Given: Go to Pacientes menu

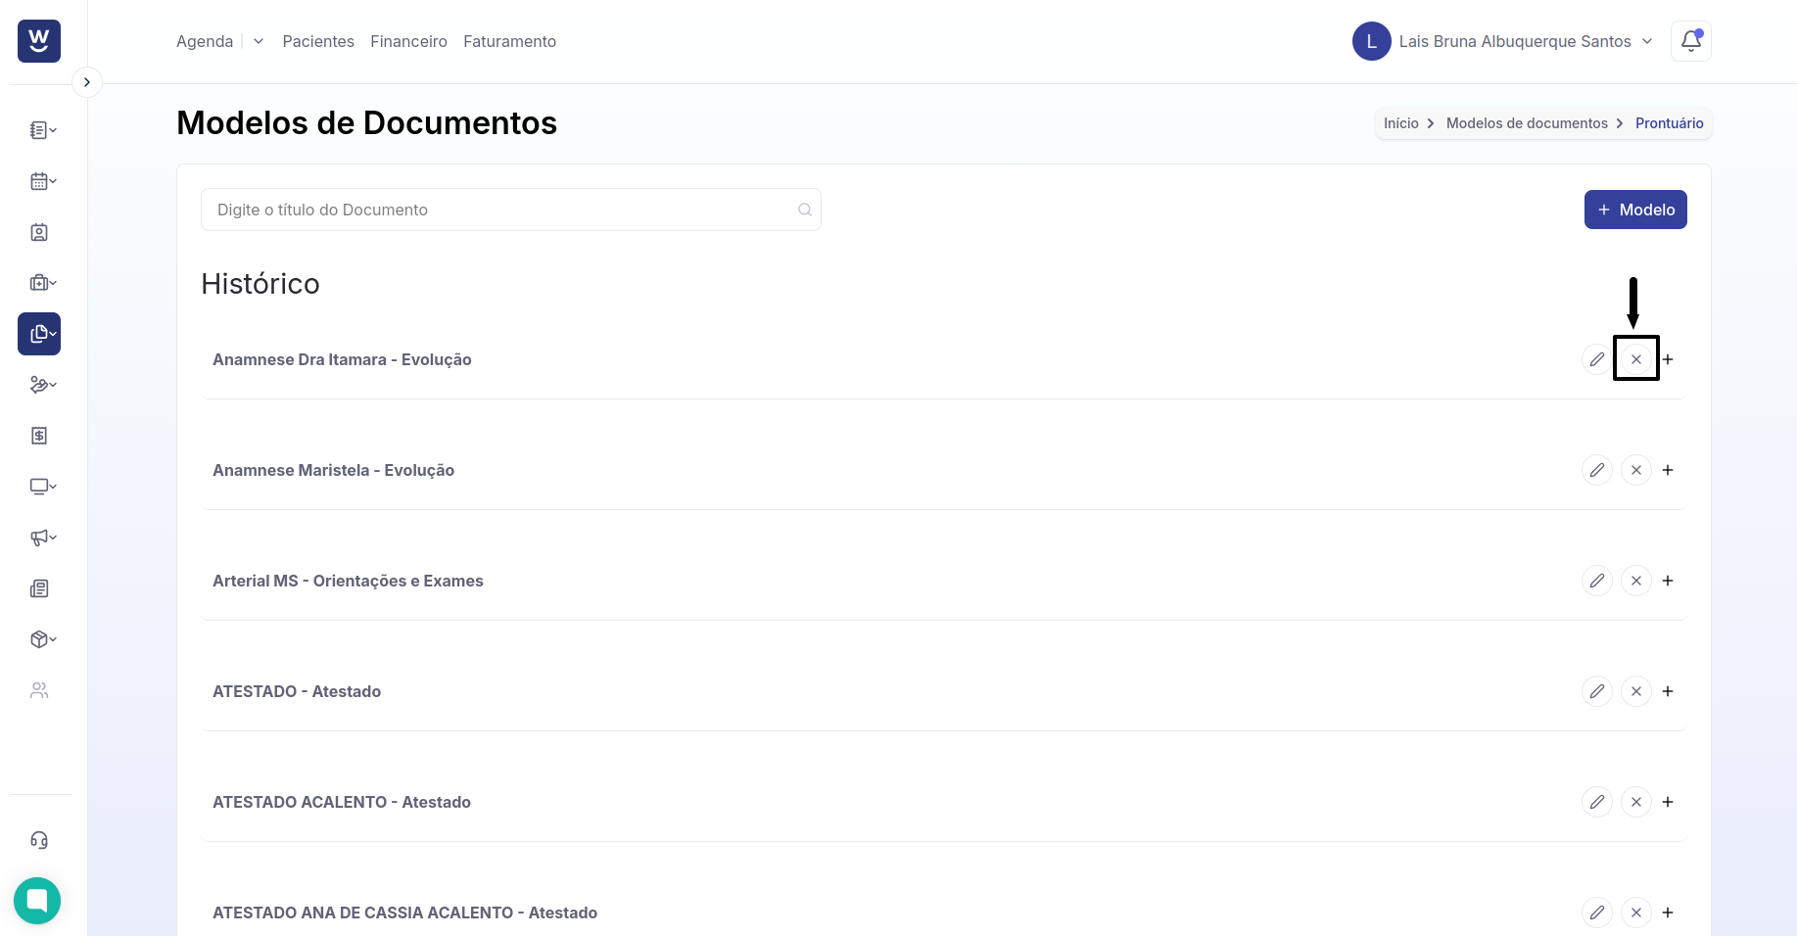Looking at the screenshot, I should tap(318, 41).
